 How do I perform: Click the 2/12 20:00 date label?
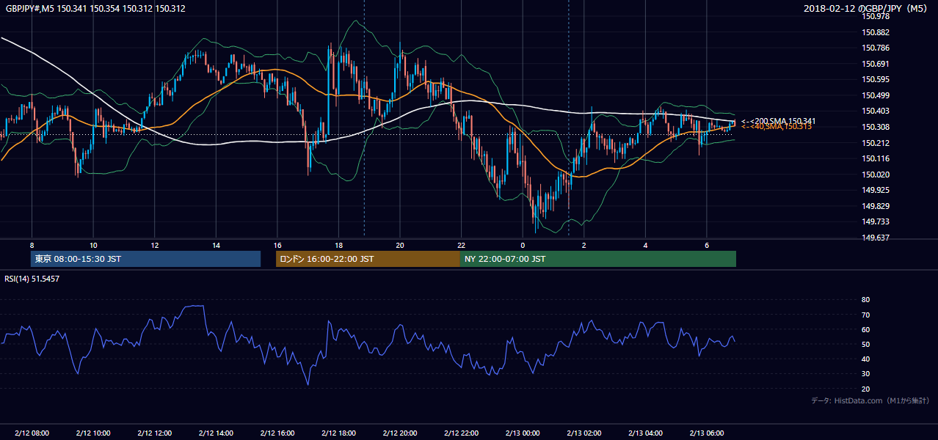[400, 433]
